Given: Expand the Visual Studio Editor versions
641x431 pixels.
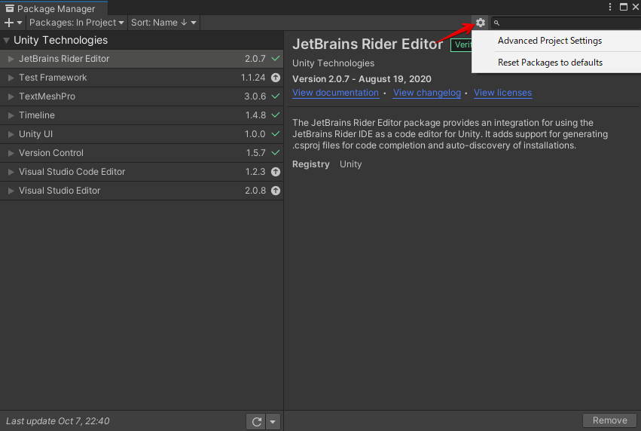Looking at the screenshot, I should pos(11,191).
